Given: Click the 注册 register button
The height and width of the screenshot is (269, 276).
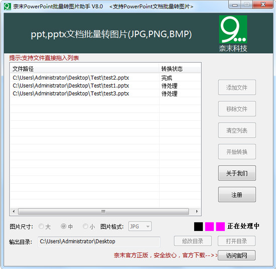Looking at the screenshot, I should [x=237, y=195].
